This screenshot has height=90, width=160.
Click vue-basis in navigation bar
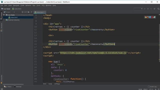tap(6, 9)
